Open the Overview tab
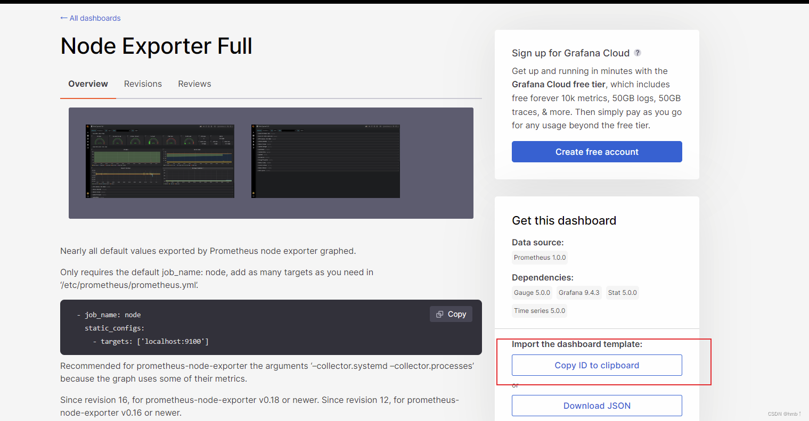809x421 pixels. (88, 84)
